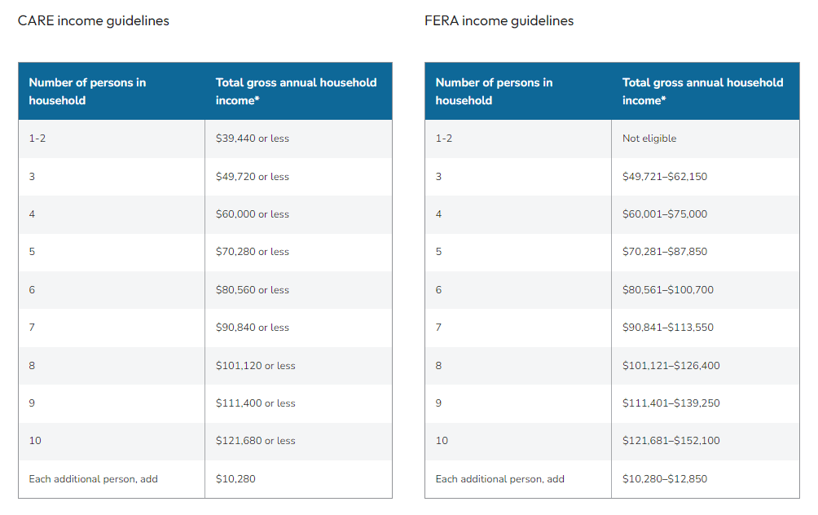Select the $49,721–$62,150 FERA range

[665, 177]
